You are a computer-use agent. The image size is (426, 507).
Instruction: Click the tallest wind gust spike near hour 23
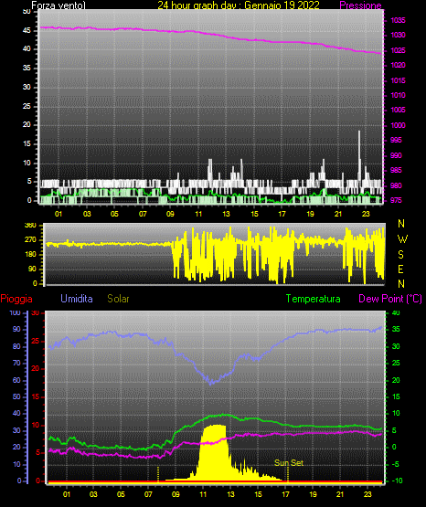(x=359, y=155)
